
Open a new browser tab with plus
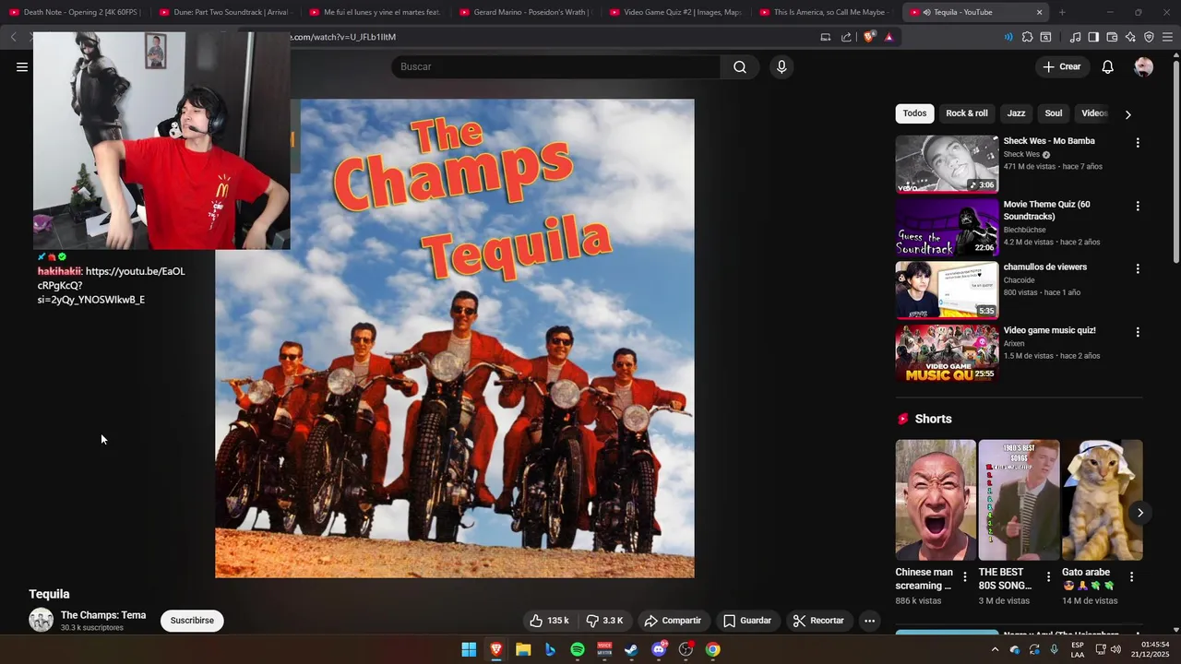[1062, 12]
